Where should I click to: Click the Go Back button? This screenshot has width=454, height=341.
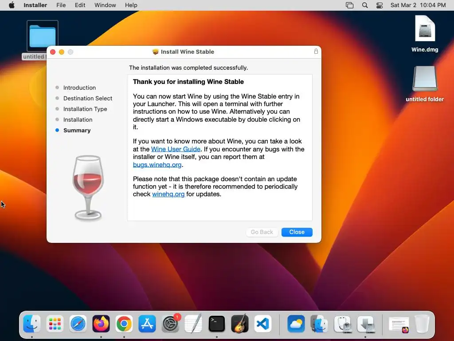pyautogui.click(x=262, y=232)
